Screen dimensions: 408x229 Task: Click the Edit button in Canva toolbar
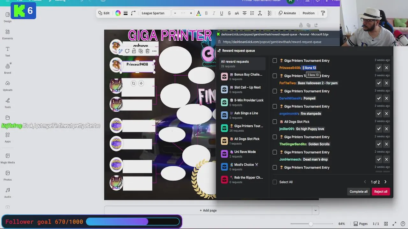click(104, 13)
